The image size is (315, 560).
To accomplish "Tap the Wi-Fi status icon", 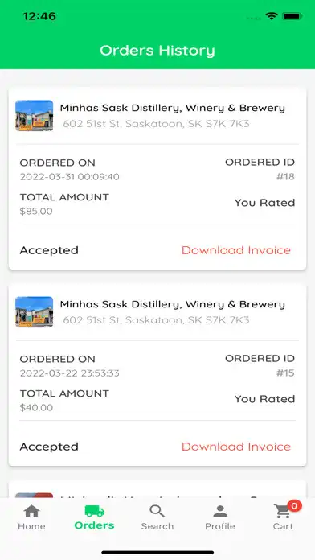I will [x=272, y=16].
